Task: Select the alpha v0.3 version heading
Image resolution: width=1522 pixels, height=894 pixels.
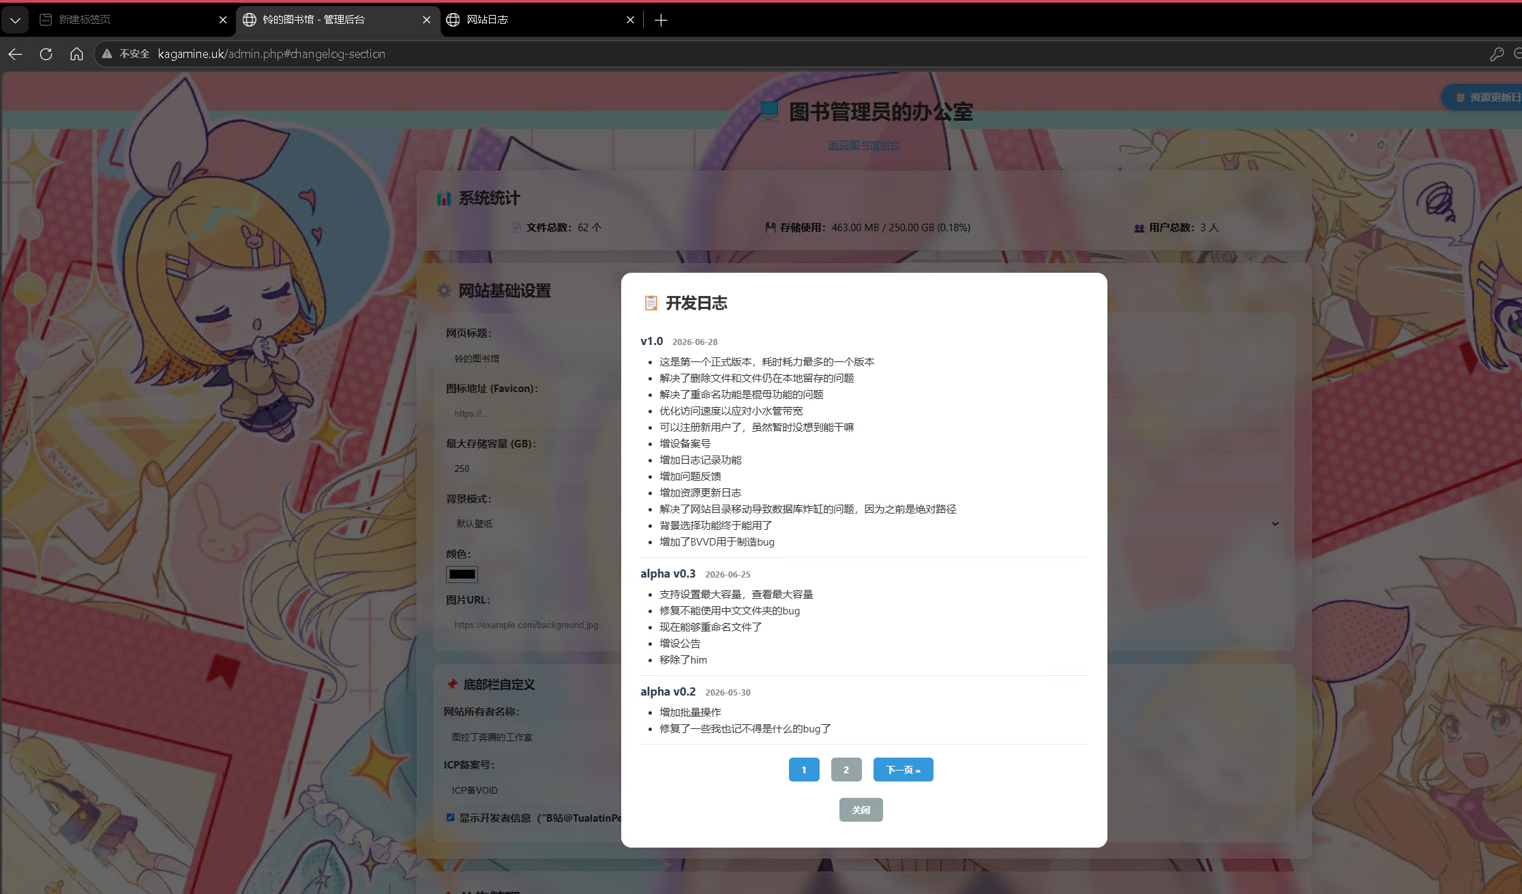Action: (668, 573)
